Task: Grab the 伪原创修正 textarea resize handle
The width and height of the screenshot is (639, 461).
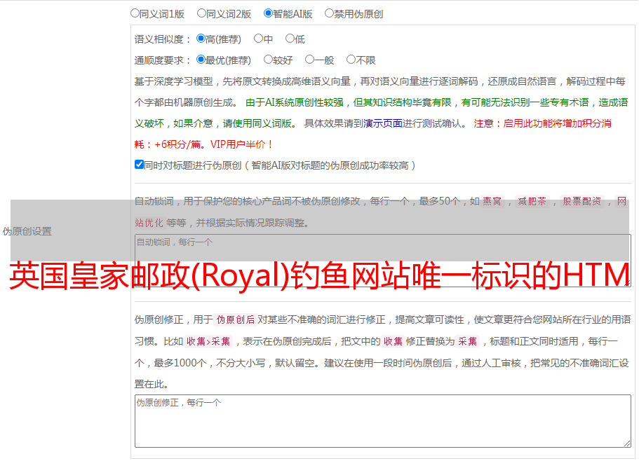Action: pyautogui.click(x=627, y=443)
